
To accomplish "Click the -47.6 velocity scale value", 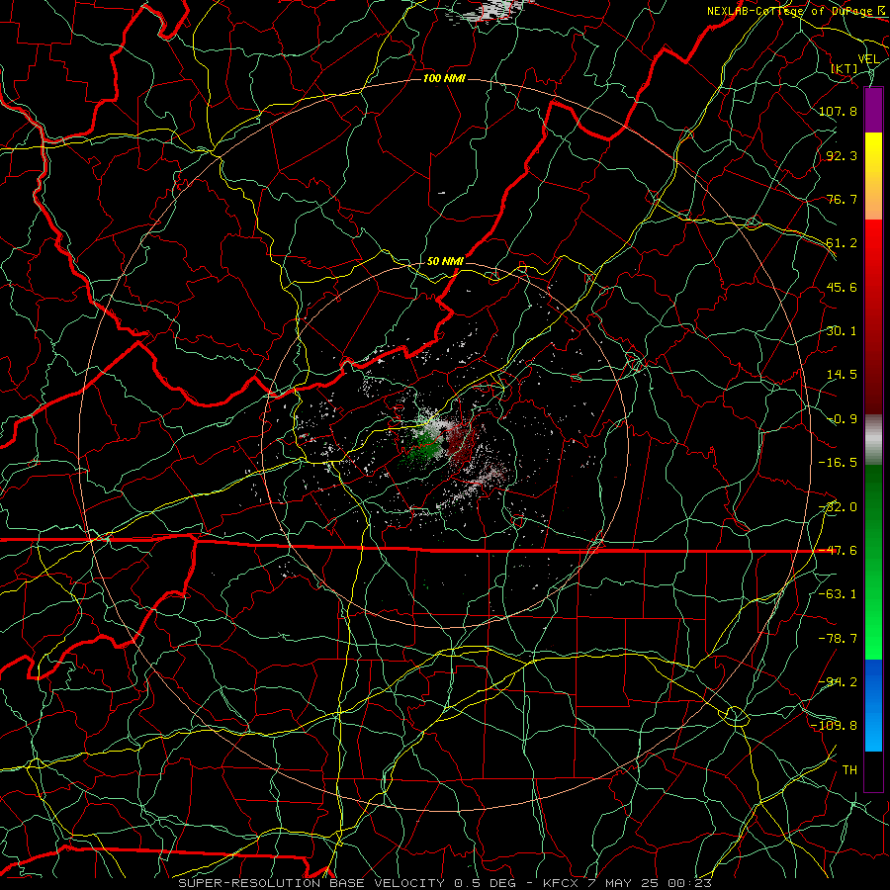I will (x=838, y=551).
